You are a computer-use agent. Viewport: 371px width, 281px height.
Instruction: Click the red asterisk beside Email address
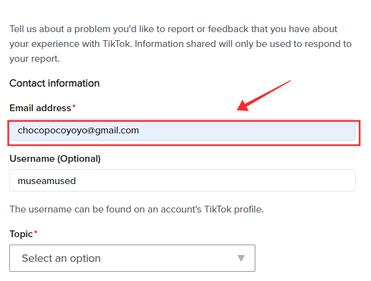point(74,107)
